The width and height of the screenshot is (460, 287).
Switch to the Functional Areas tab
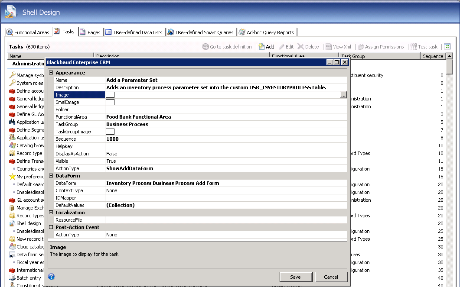[x=28, y=32]
